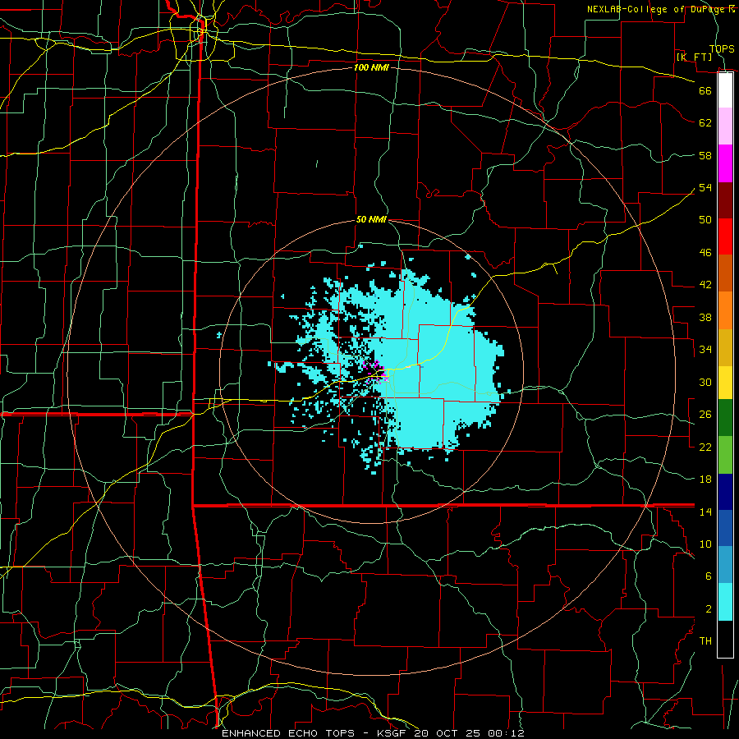Click the '18' legend value
The height and width of the screenshot is (739, 739).
click(705, 480)
